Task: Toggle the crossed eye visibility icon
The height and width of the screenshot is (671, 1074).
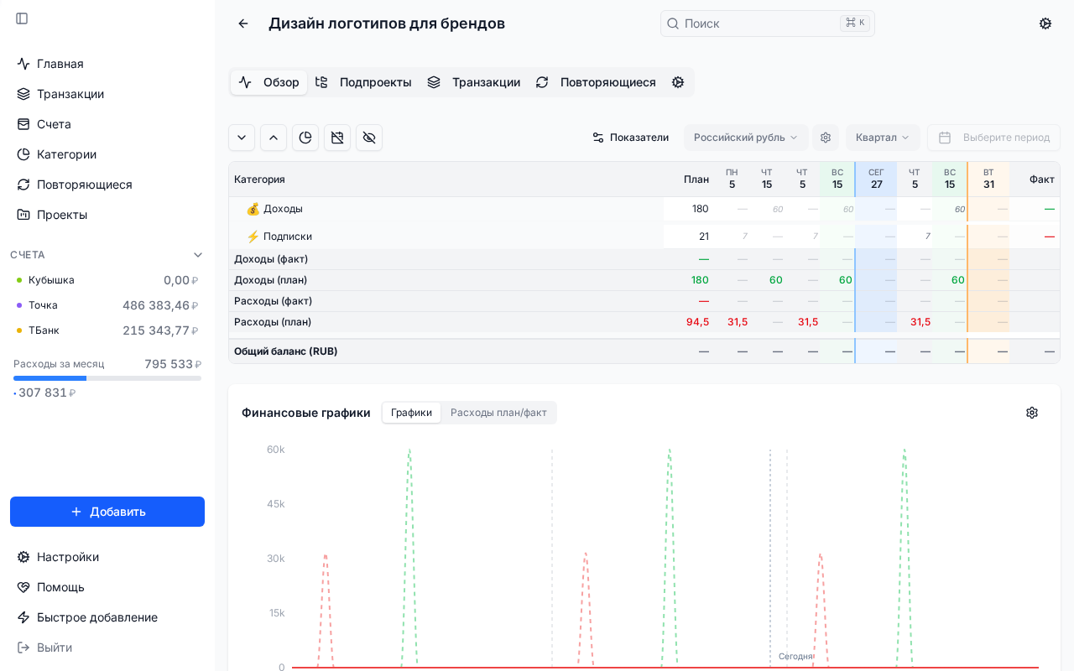Action: tap(369, 138)
